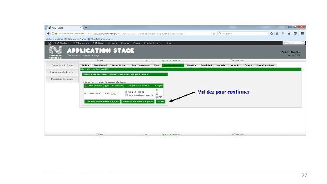
Task: Click Déconnexion in the top navigation
Action: 237,60
